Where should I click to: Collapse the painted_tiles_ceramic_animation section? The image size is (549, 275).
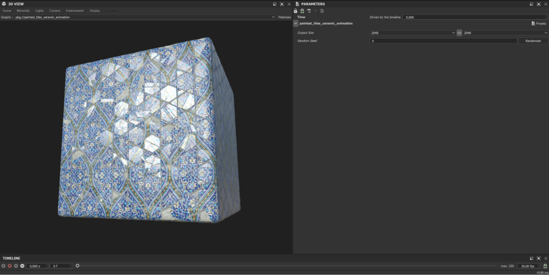pyautogui.click(x=296, y=24)
